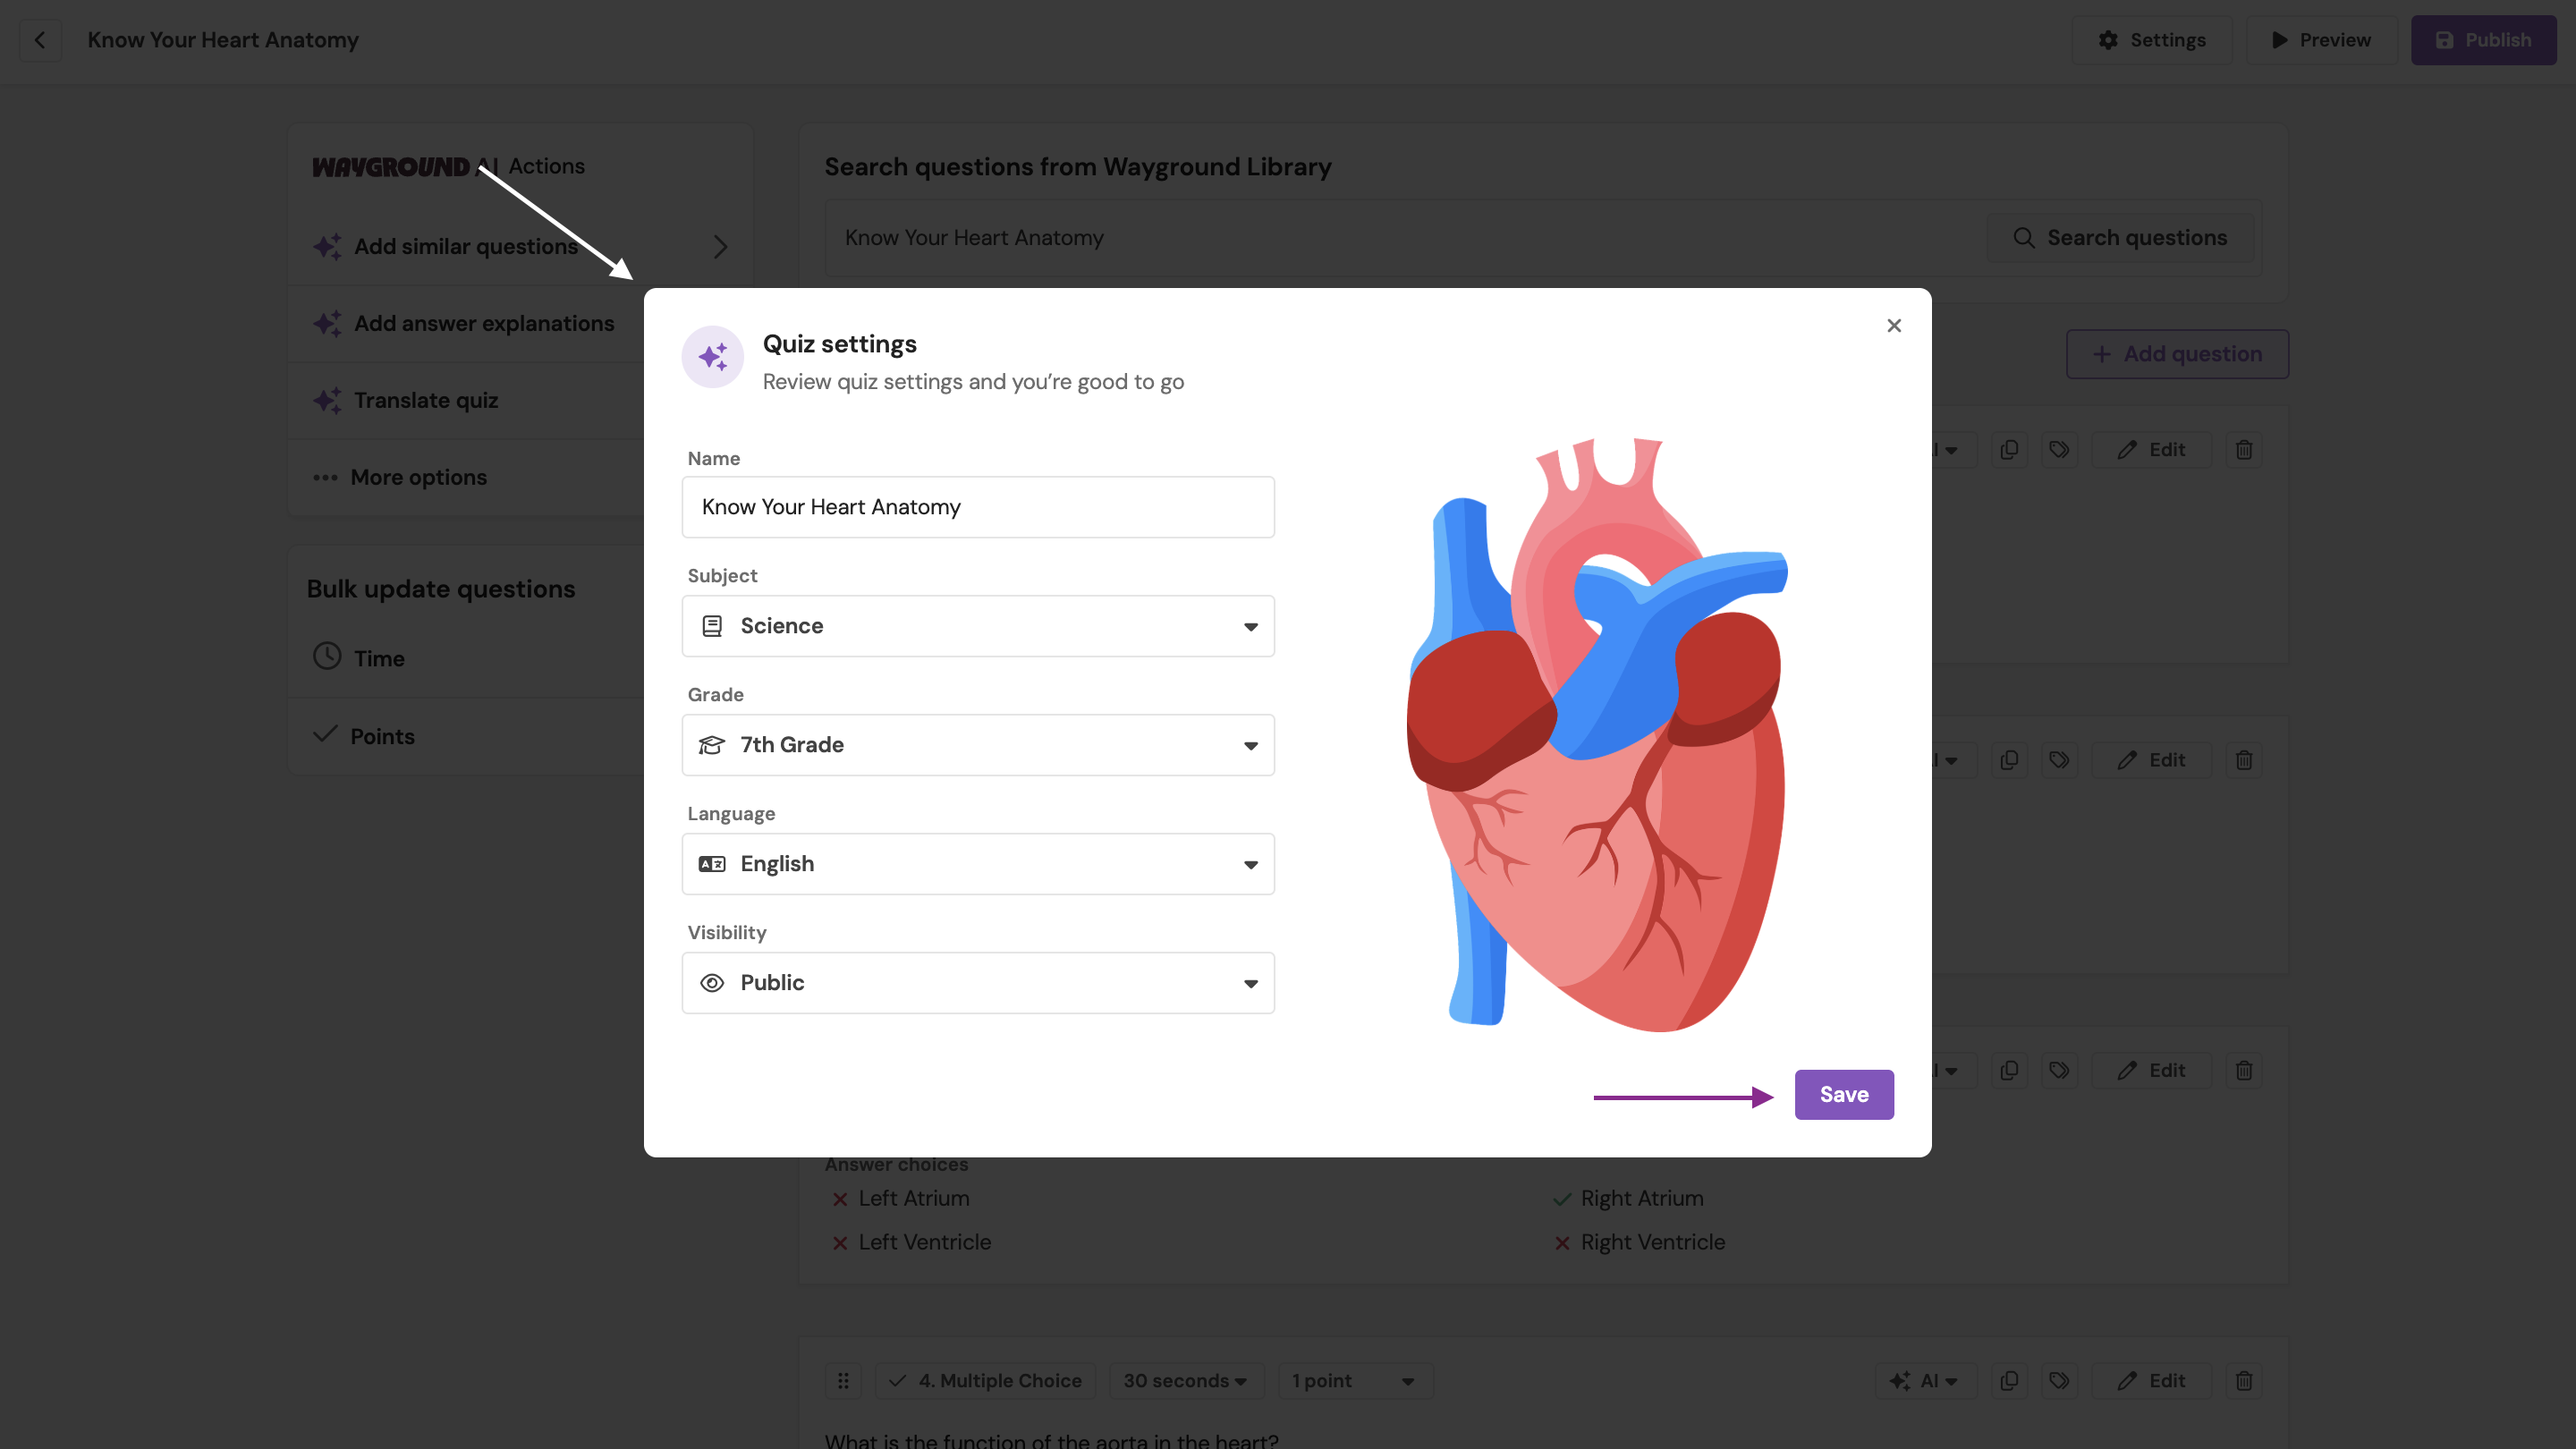Click the Publish button

point(2483,40)
